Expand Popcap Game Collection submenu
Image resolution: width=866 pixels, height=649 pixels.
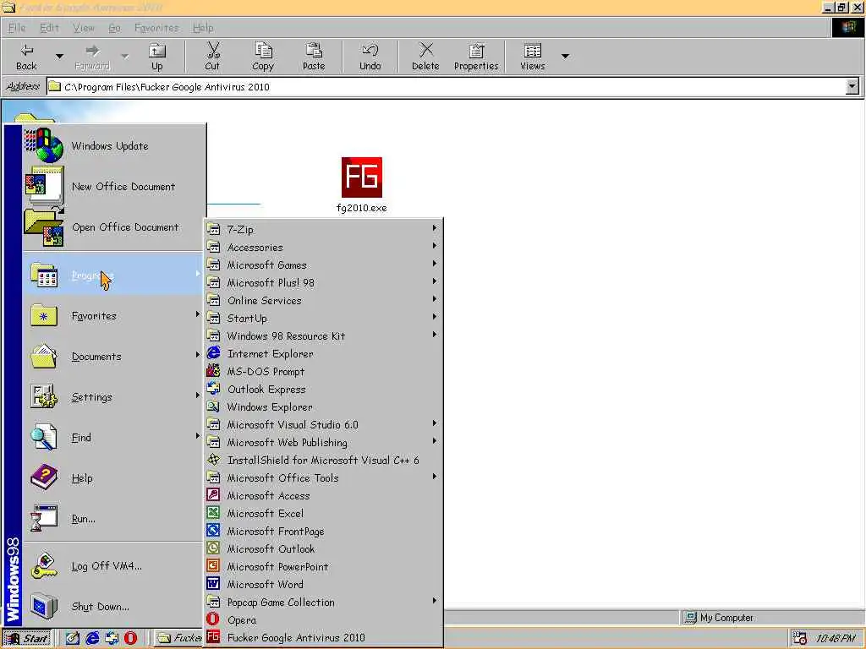point(323,602)
